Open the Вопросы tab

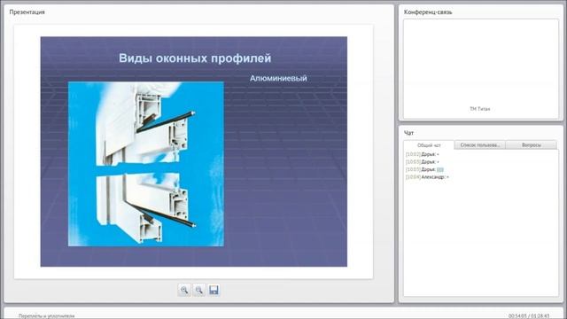click(532, 145)
